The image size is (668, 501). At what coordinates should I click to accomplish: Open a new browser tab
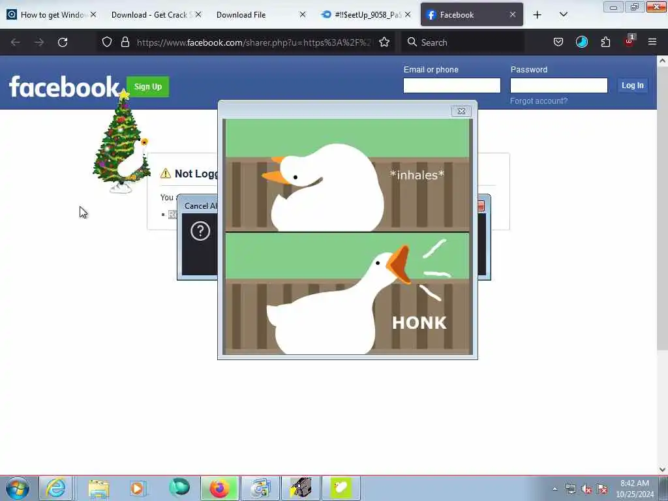pyautogui.click(x=538, y=15)
